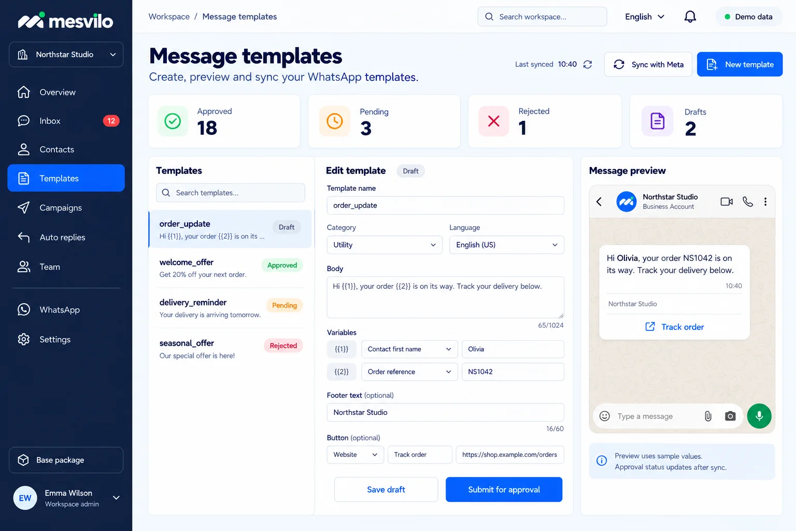Open the Contact first name dropdown

tap(409, 349)
